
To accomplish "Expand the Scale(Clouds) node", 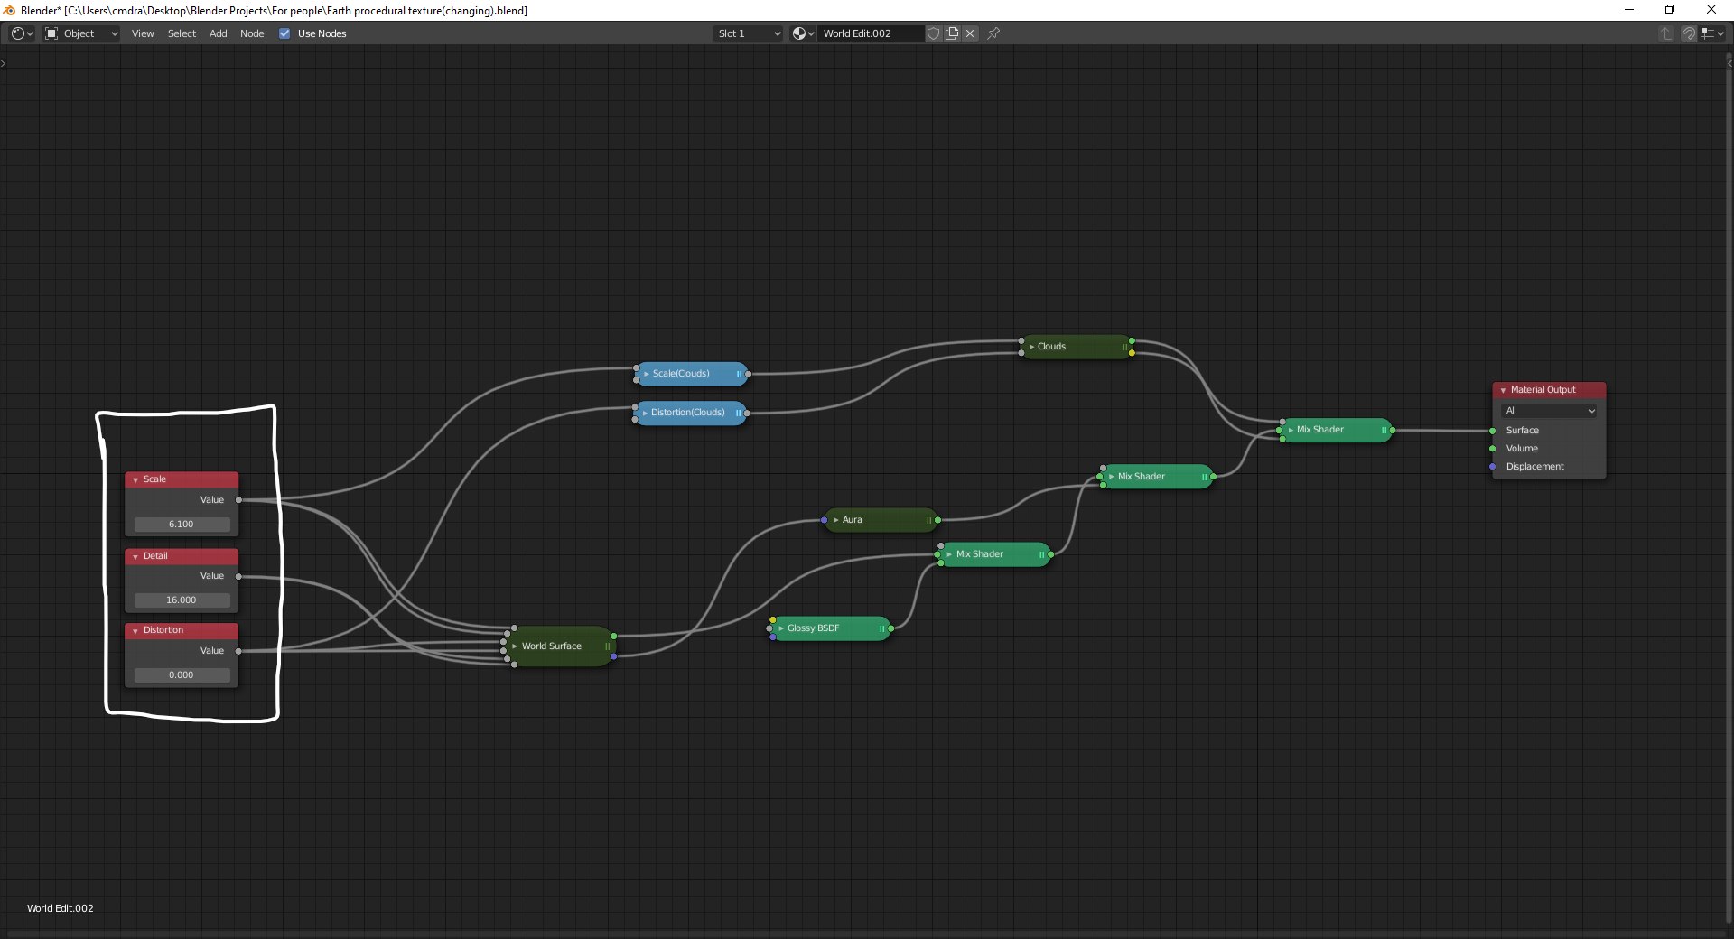I will (647, 374).
